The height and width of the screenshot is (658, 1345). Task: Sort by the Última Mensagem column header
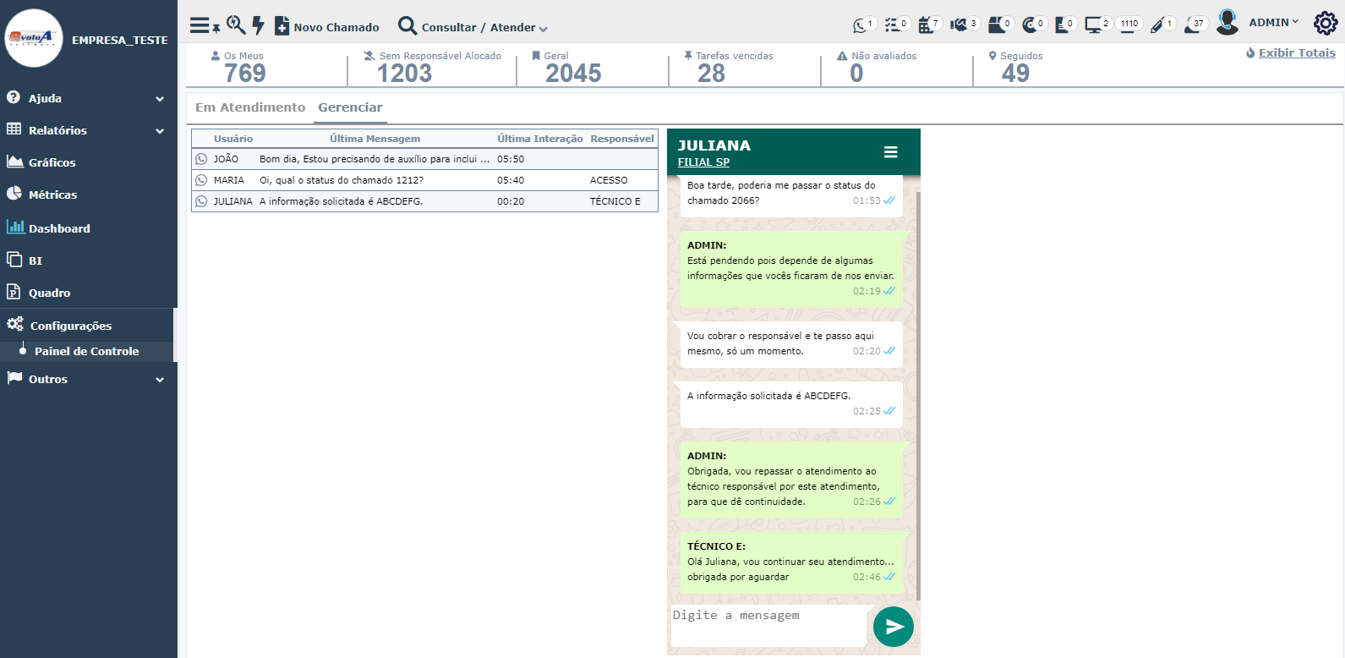[375, 139]
